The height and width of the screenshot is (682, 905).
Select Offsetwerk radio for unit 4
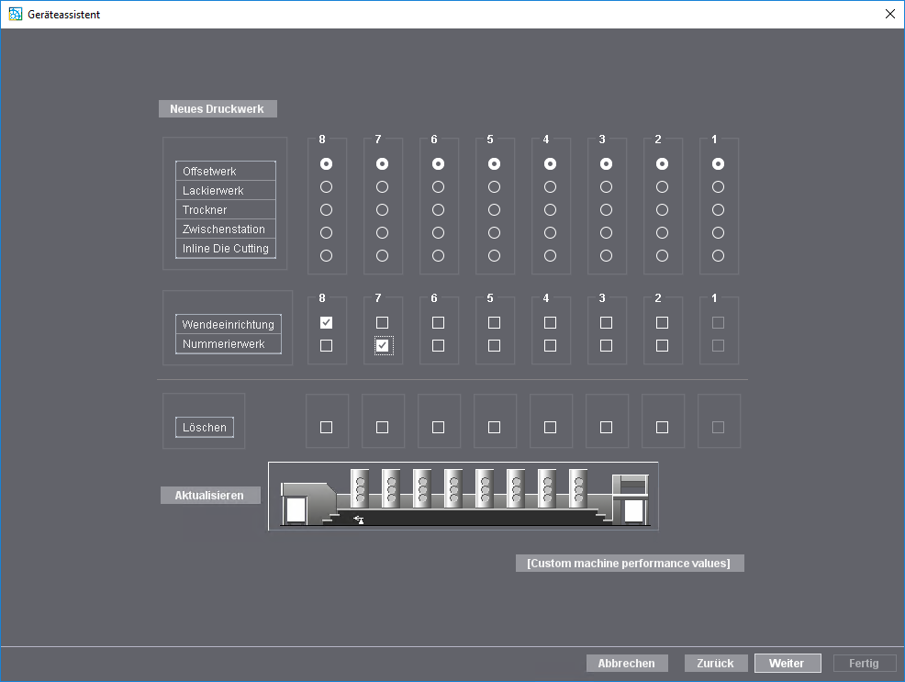click(x=550, y=164)
